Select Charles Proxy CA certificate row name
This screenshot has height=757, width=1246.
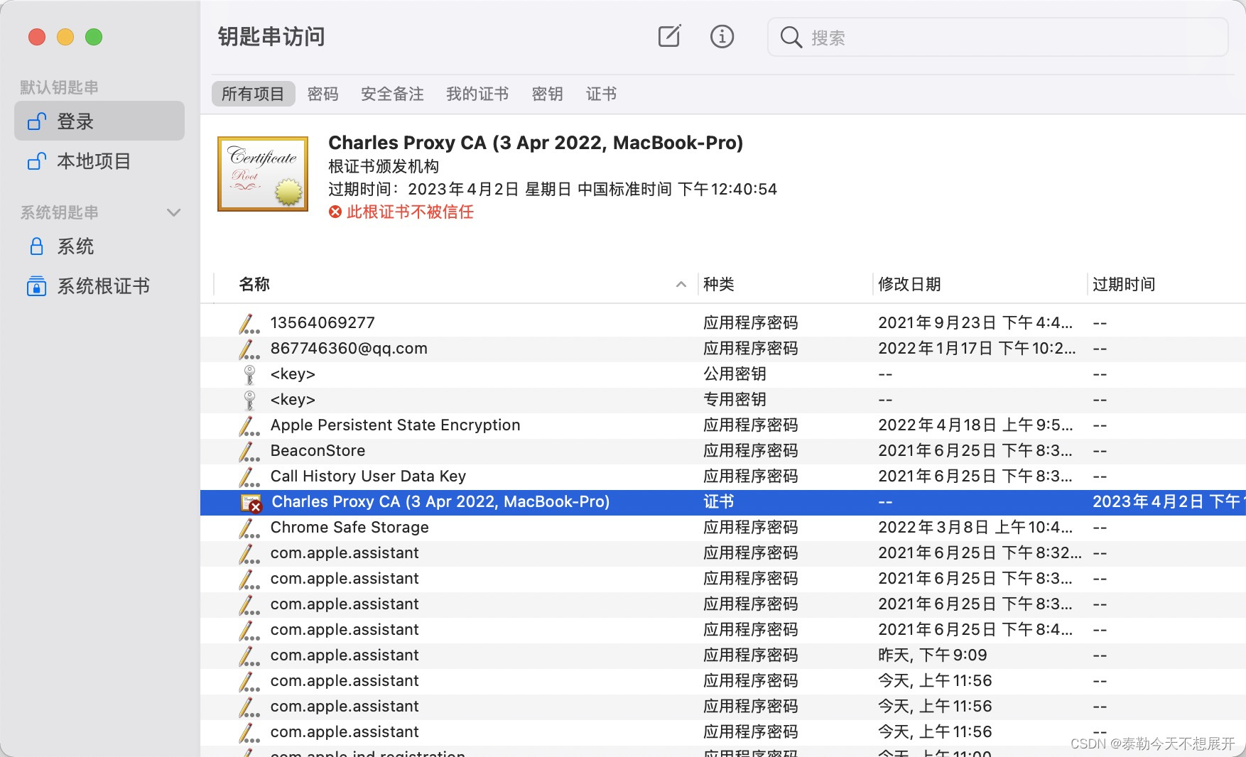pos(440,501)
